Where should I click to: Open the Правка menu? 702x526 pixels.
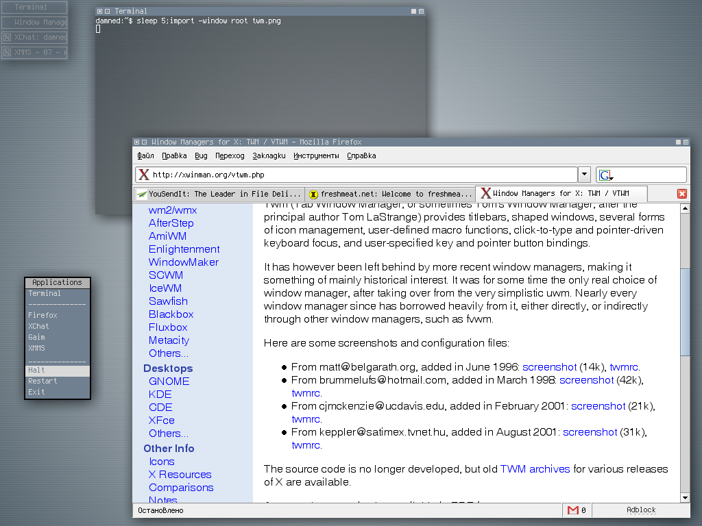(x=174, y=155)
